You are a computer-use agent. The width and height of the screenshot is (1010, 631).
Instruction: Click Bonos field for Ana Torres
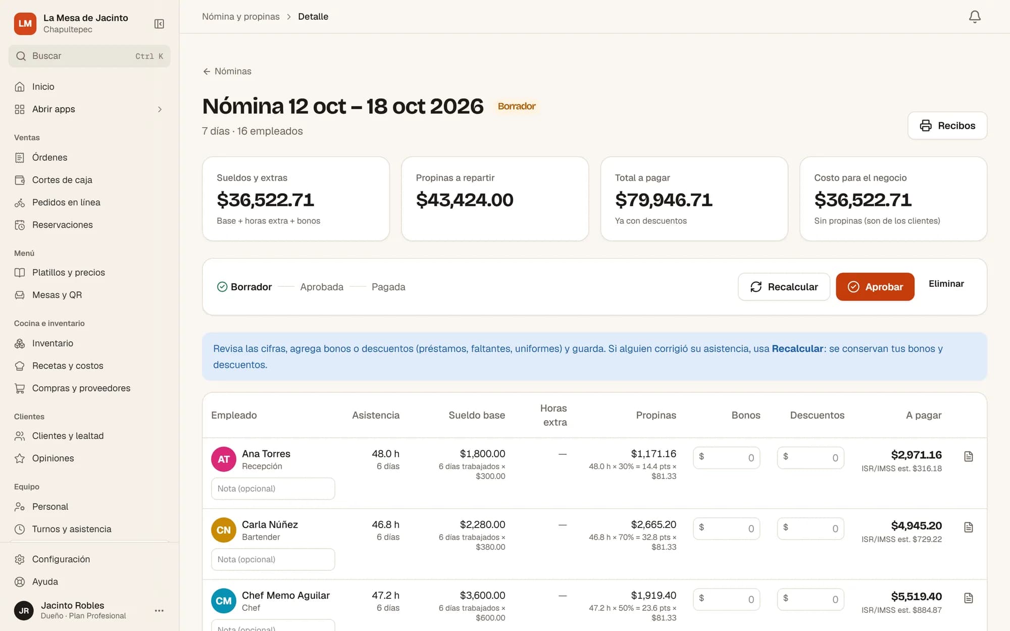point(726,458)
